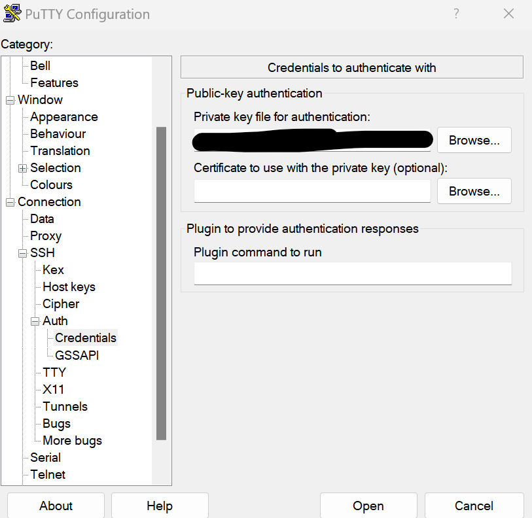Screen dimensions: 532x518
Task: Click the About button
Action: 56,506
